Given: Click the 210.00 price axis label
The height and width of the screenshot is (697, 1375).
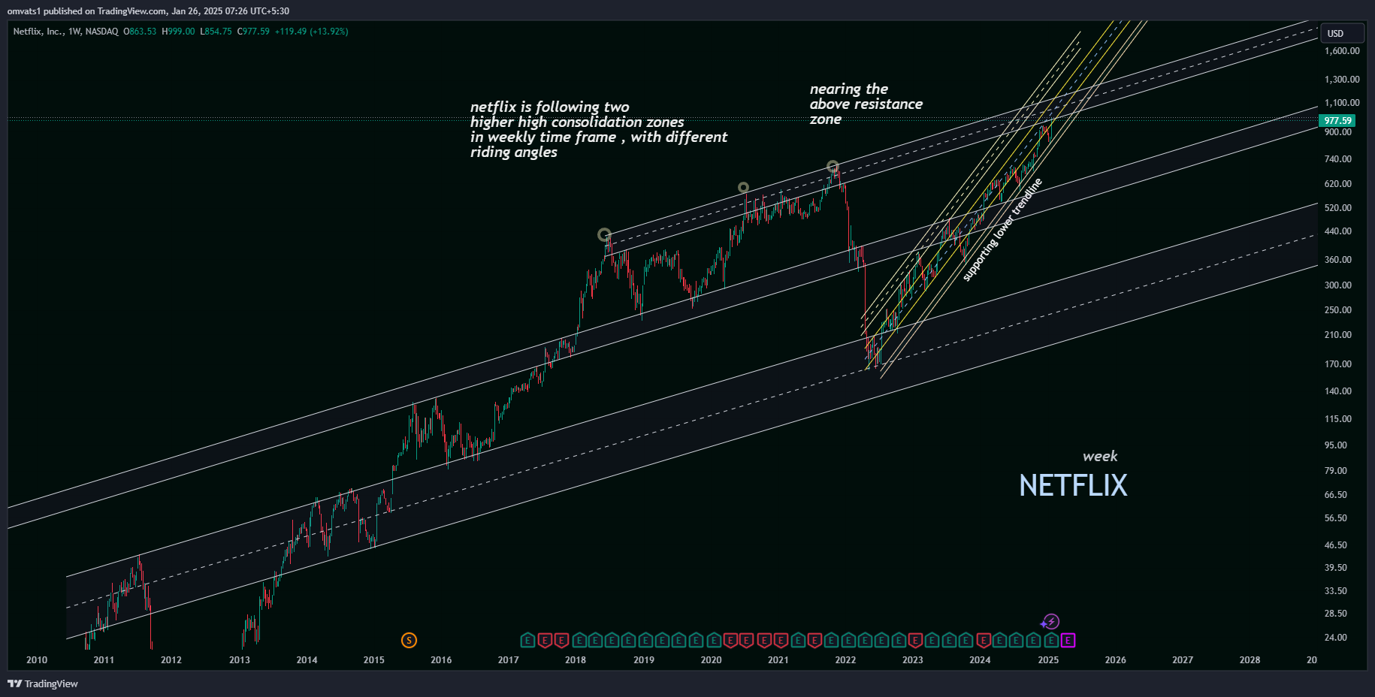Looking at the screenshot, I should click(1338, 335).
